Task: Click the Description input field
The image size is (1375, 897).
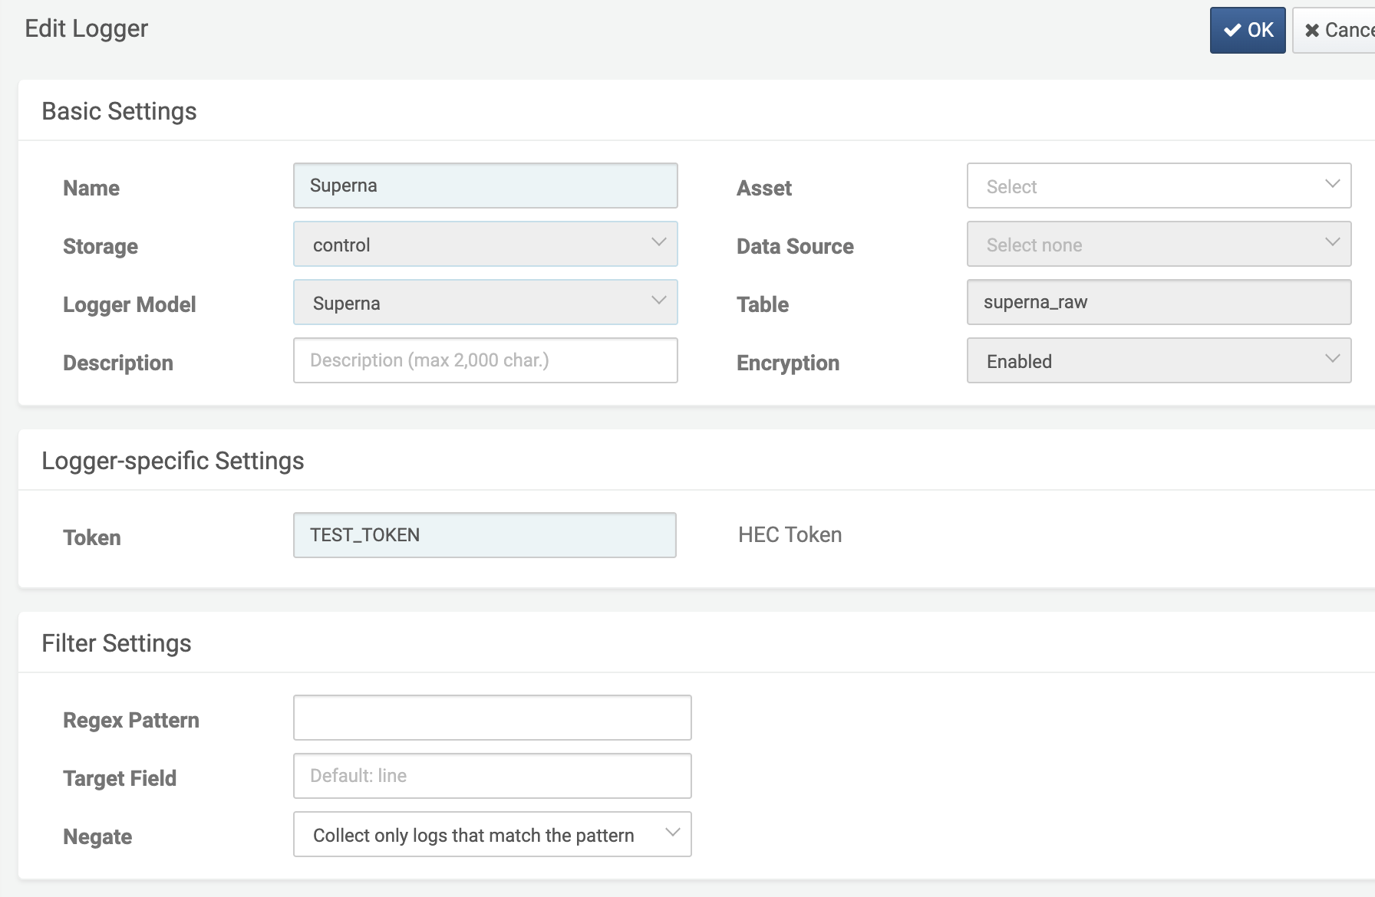Action: point(486,360)
